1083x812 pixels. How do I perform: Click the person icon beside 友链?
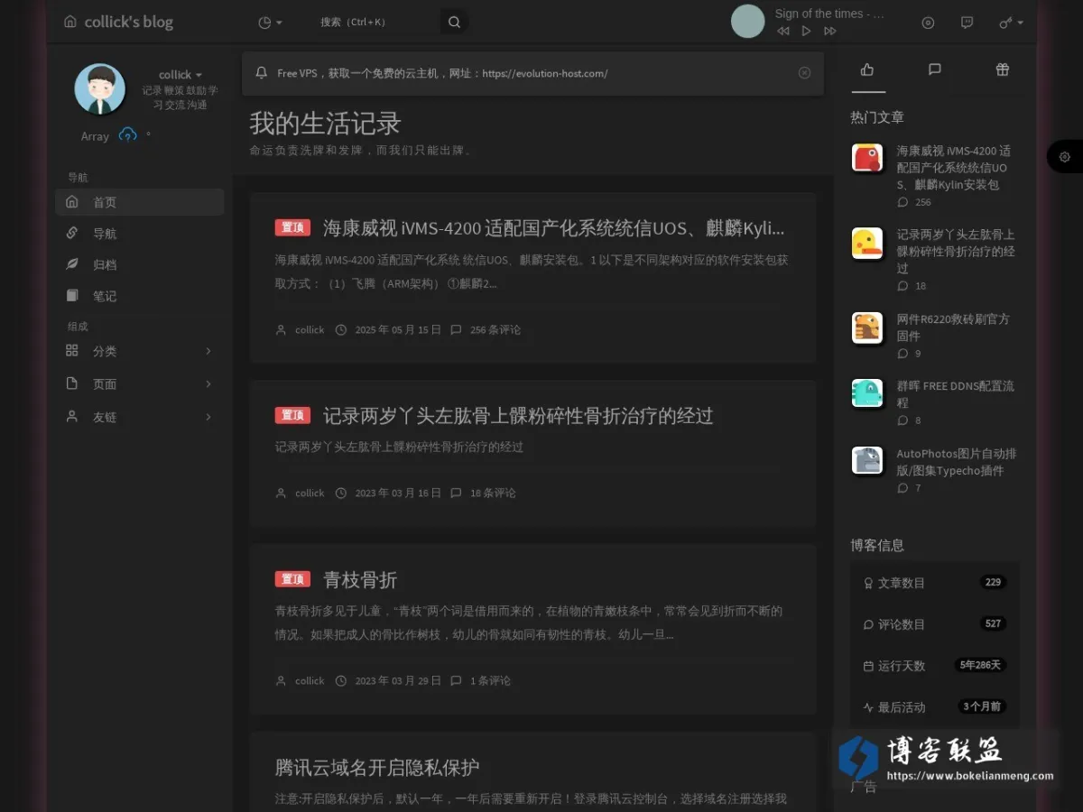72,417
